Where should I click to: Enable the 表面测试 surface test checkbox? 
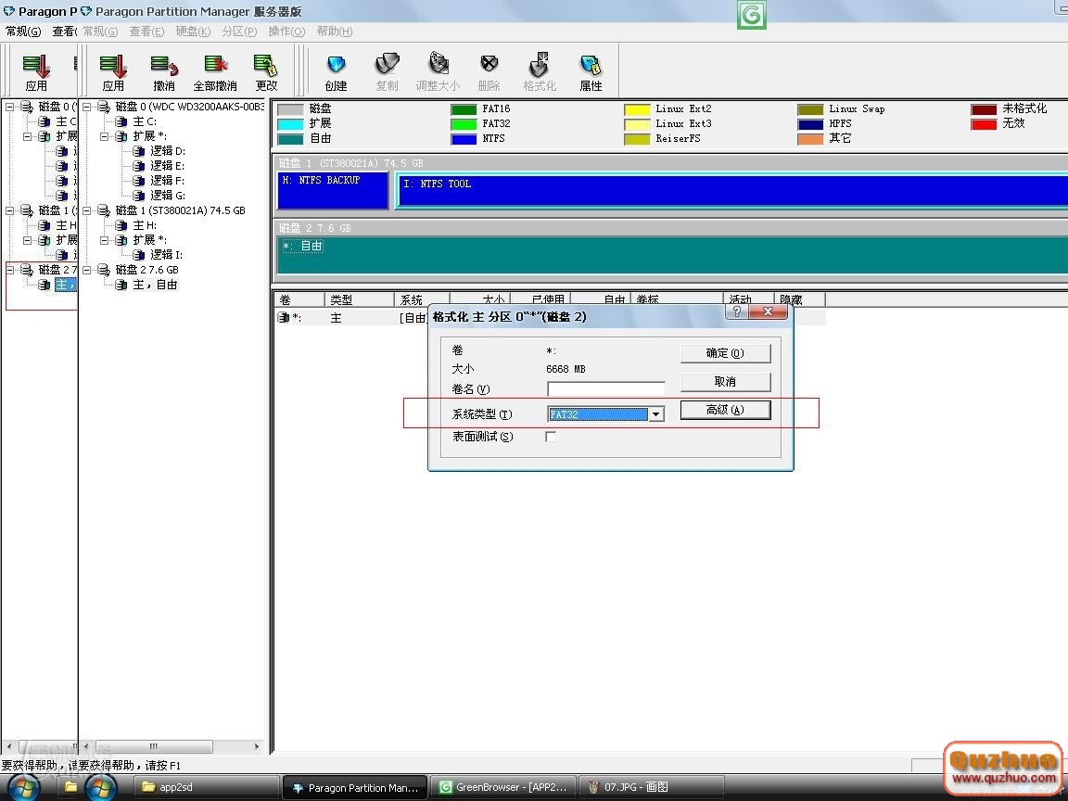[x=551, y=437]
